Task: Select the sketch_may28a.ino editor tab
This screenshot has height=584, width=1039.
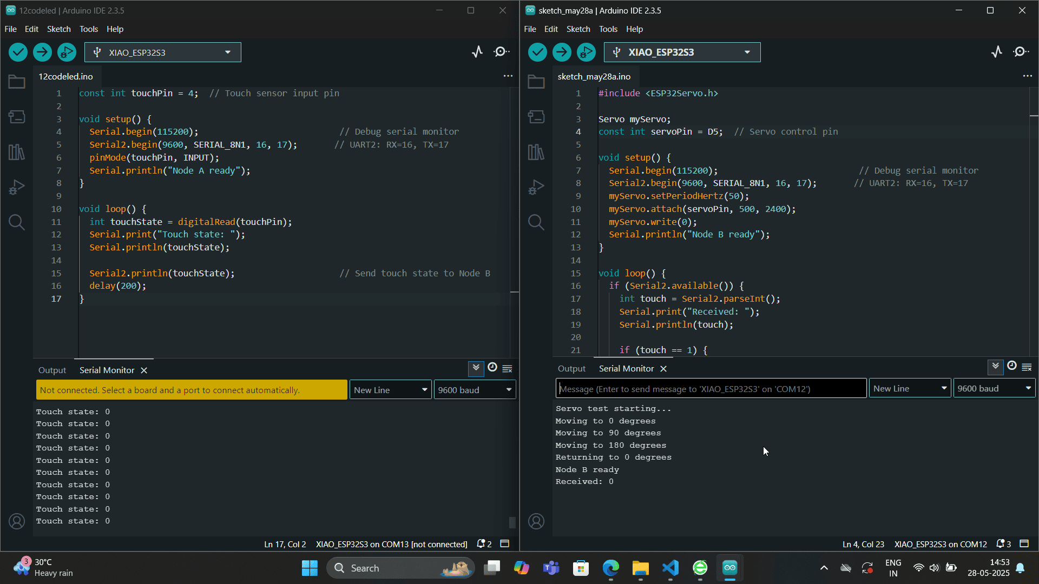Action: tap(594, 77)
